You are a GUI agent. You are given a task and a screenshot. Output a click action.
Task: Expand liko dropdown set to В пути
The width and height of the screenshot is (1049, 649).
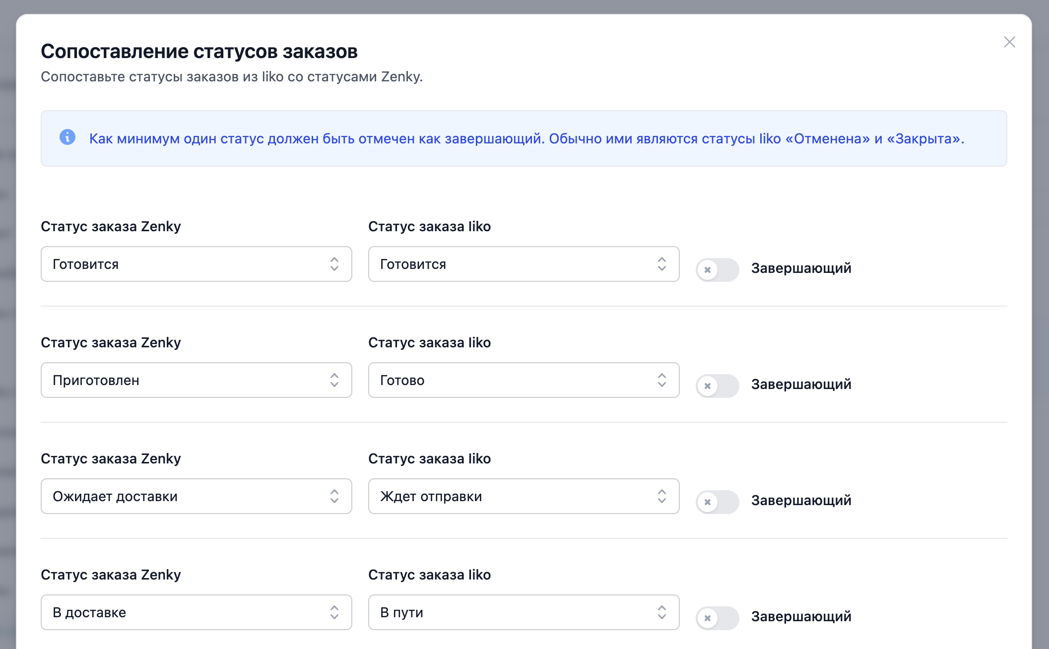[x=524, y=612]
